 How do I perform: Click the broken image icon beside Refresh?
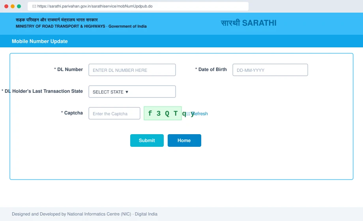coord(188,114)
